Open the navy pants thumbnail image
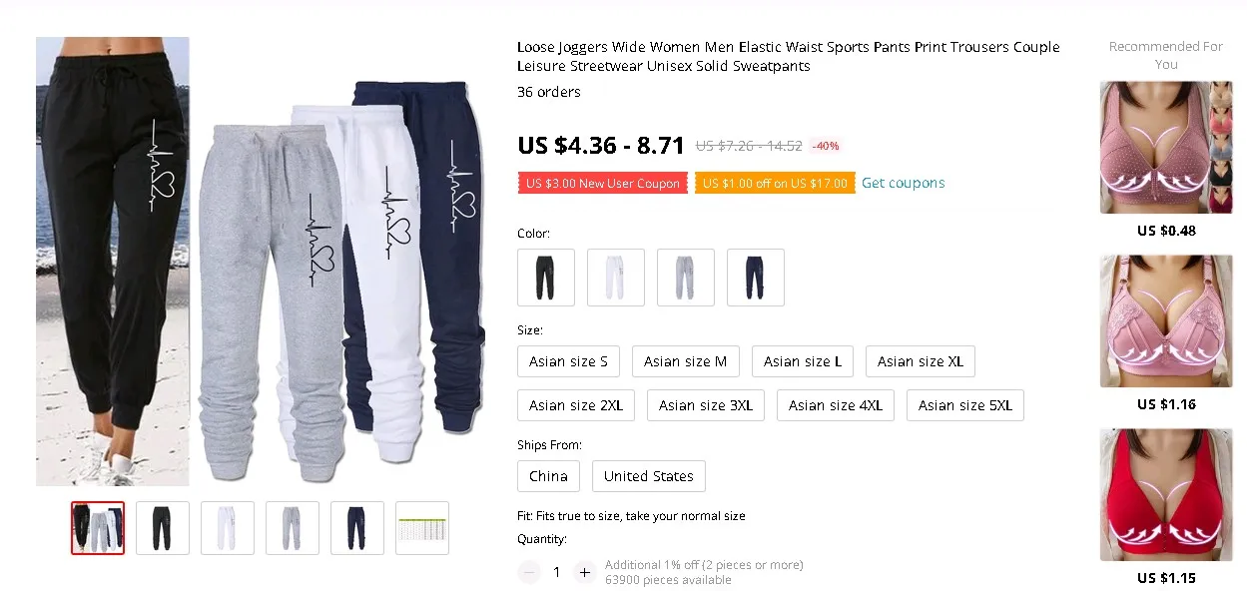The height and width of the screenshot is (591, 1247). 357,528
